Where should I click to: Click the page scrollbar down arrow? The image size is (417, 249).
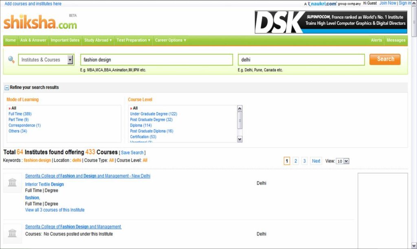414,246
